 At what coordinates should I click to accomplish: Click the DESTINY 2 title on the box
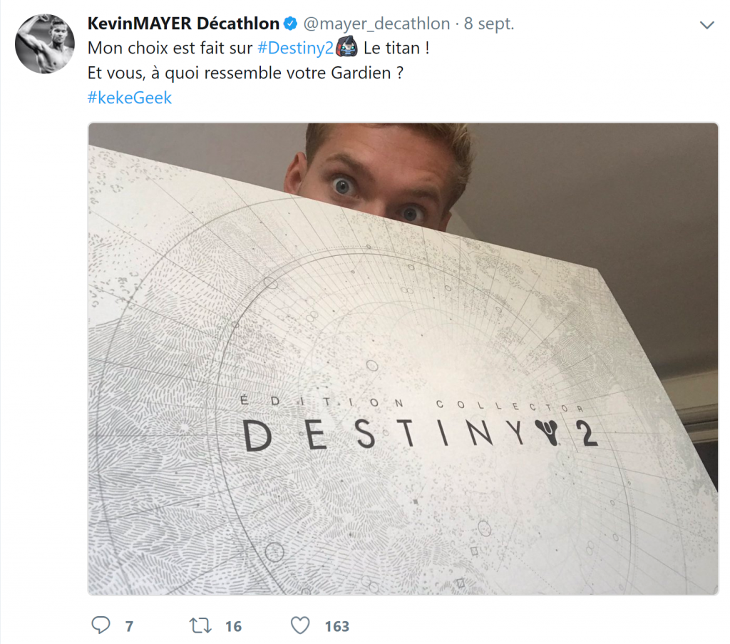tap(421, 434)
